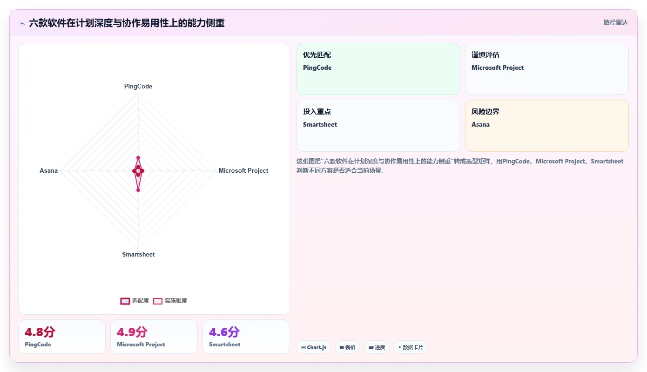
Task: Click the Asana radar axis label
Action: pos(49,170)
